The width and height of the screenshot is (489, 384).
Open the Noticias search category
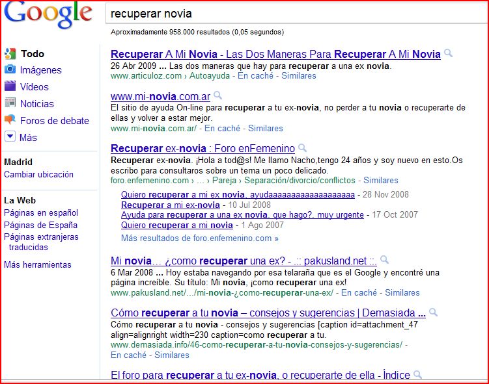[x=37, y=103]
